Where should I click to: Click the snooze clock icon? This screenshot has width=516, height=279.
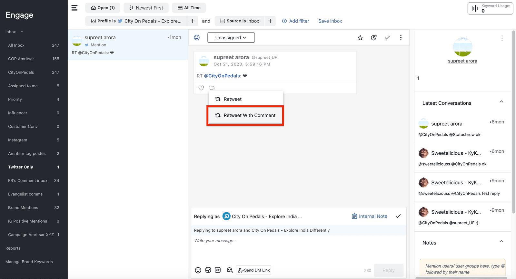[374, 38]
